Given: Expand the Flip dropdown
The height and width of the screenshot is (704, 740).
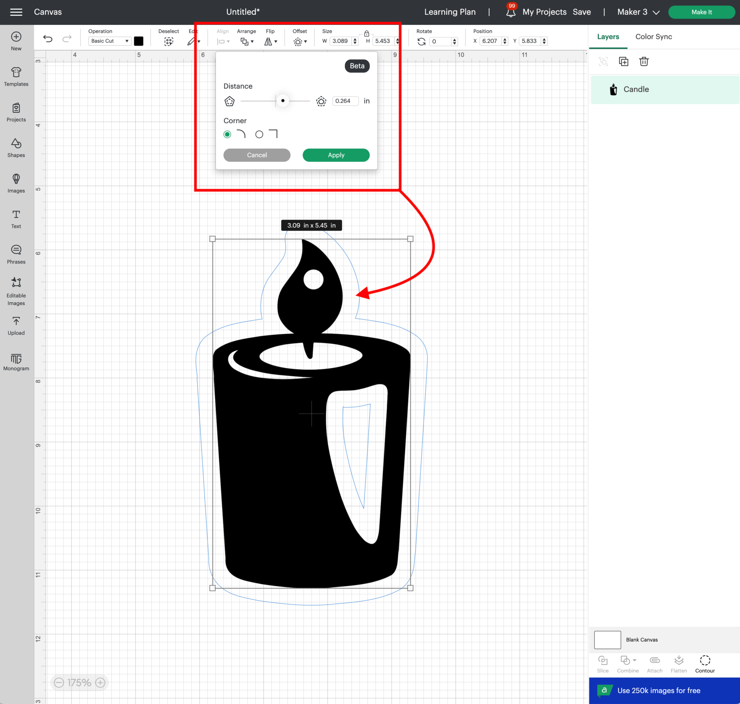Looking at the screenshot, I should [271, 41].
